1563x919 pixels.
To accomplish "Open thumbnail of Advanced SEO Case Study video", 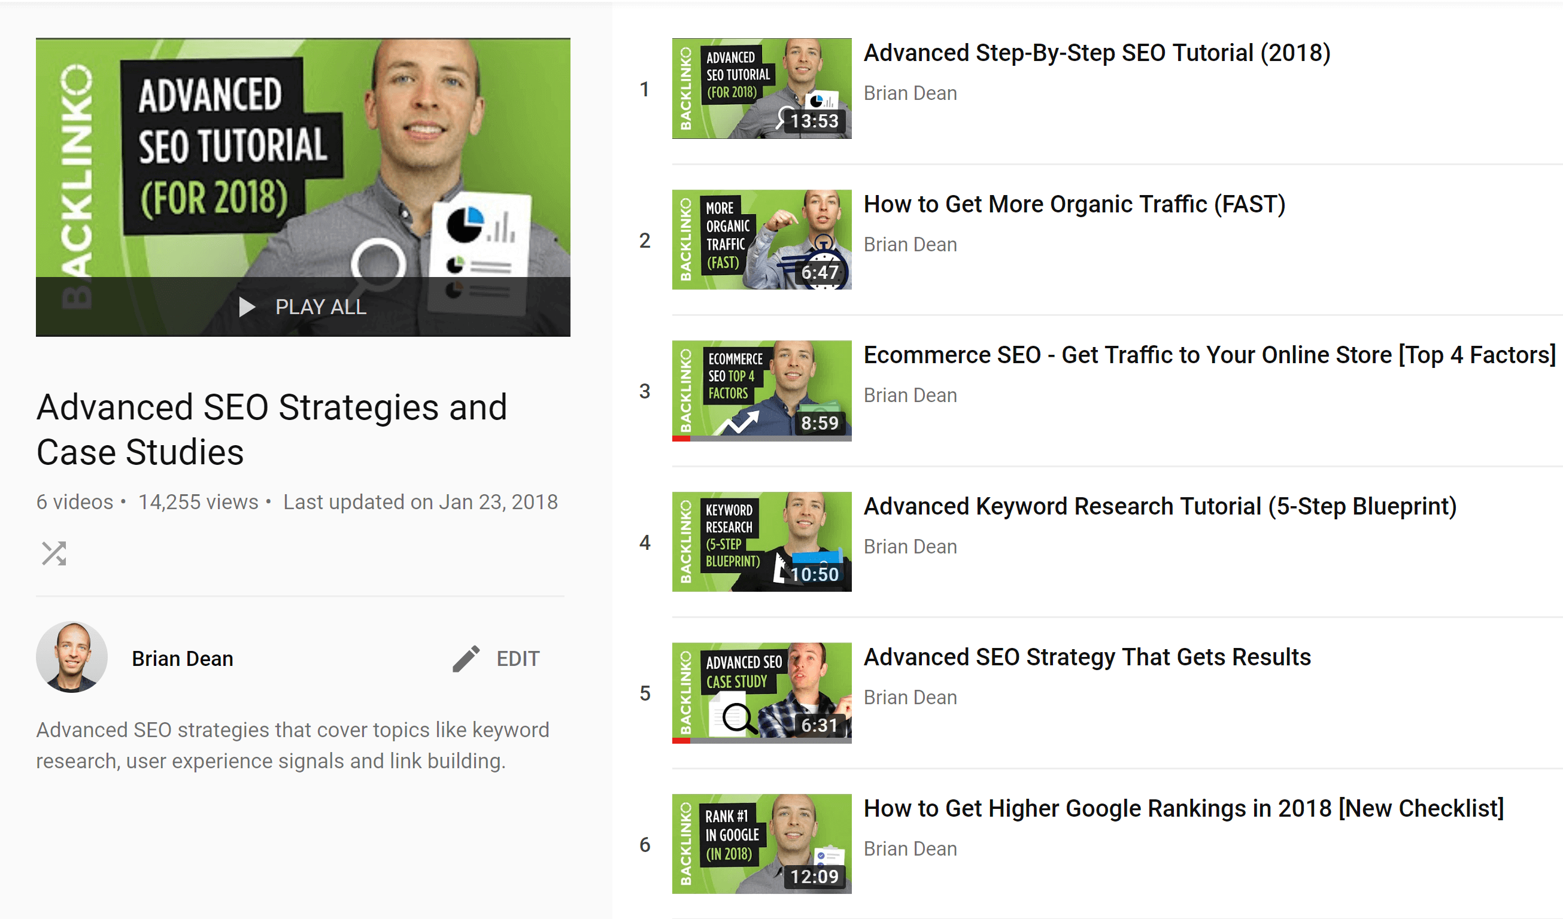I will [761, 693].
